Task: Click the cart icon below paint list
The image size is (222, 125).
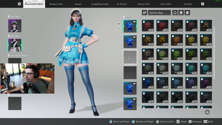Action: point(207,112)
